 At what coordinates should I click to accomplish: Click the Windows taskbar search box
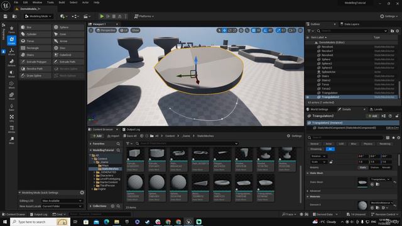click(40, 222)
